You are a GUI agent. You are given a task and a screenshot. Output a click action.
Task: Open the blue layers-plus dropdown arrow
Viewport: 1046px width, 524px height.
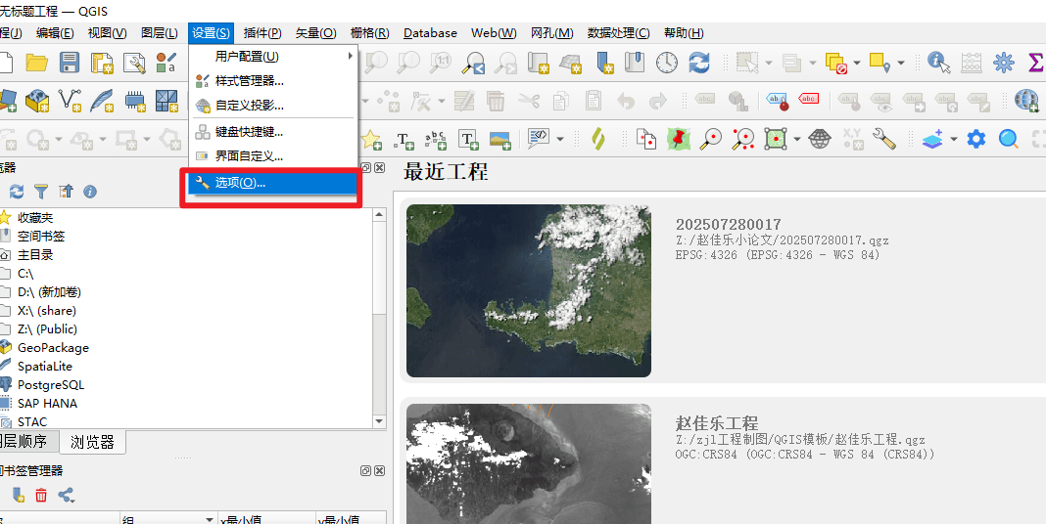tap(953, 139)
